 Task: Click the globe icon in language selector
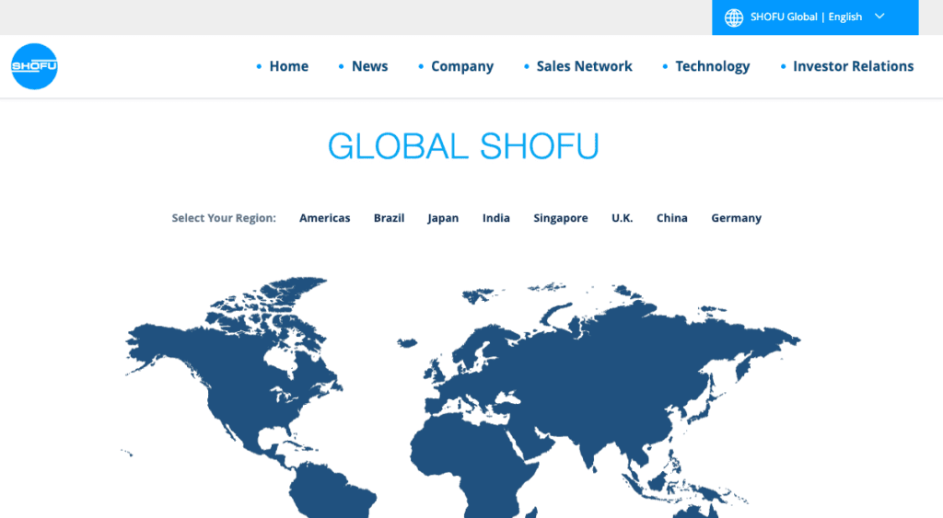tap(734, 17)
